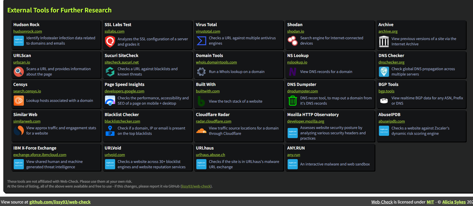473x206 pixels.
Task: Visit blacklistchecker.com link
Action: [122, 121]
